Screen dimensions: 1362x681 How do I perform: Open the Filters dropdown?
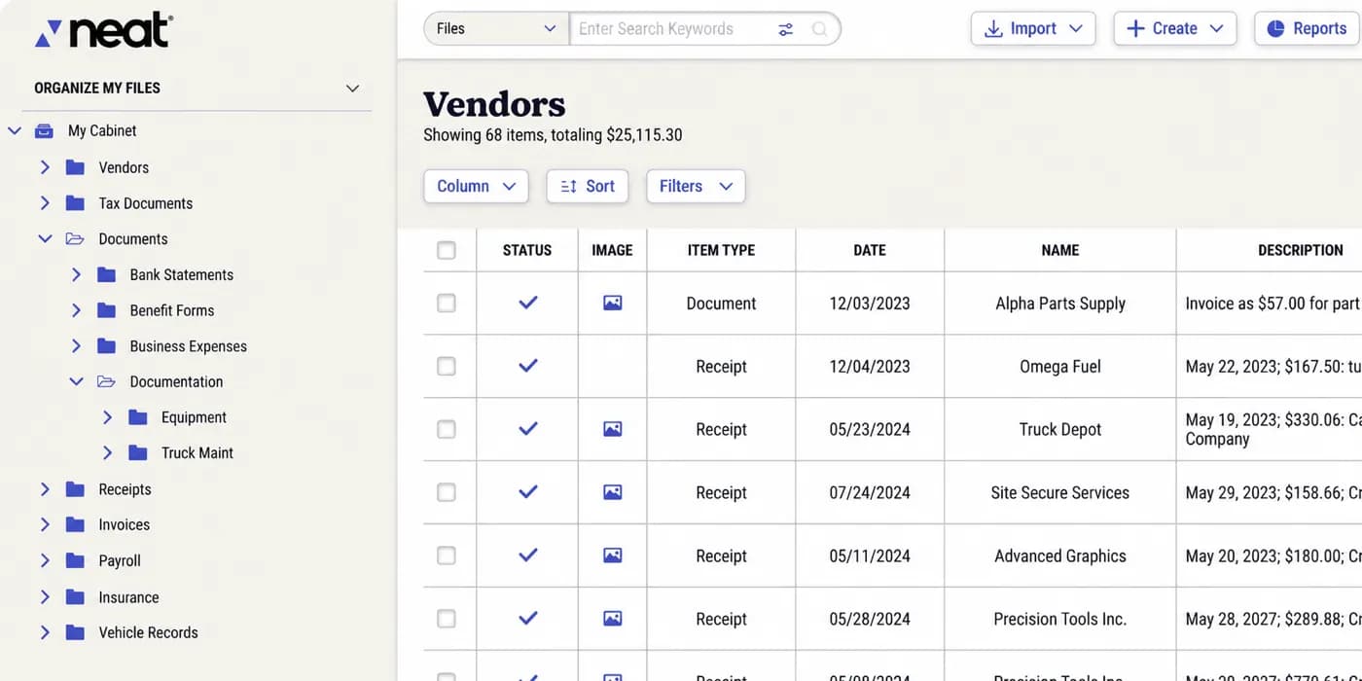click(696, 186)
